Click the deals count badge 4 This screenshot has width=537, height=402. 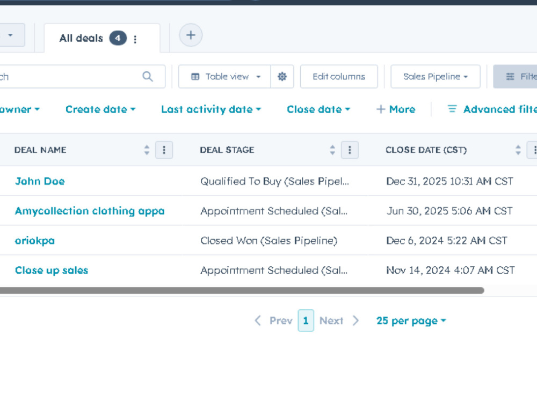(118, 38)
